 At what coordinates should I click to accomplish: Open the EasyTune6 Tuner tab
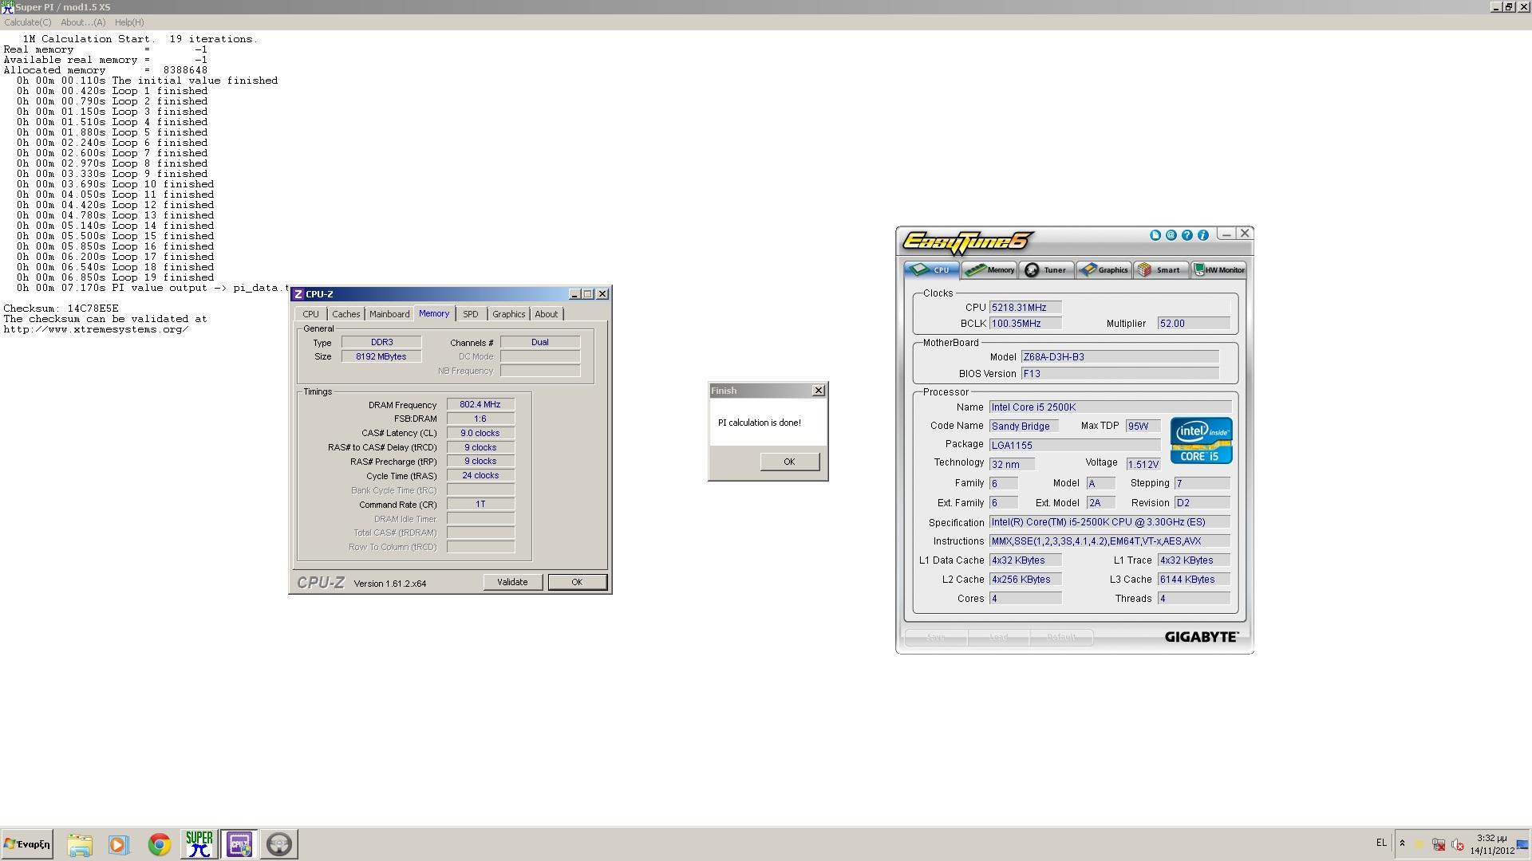pos(1047,270)
